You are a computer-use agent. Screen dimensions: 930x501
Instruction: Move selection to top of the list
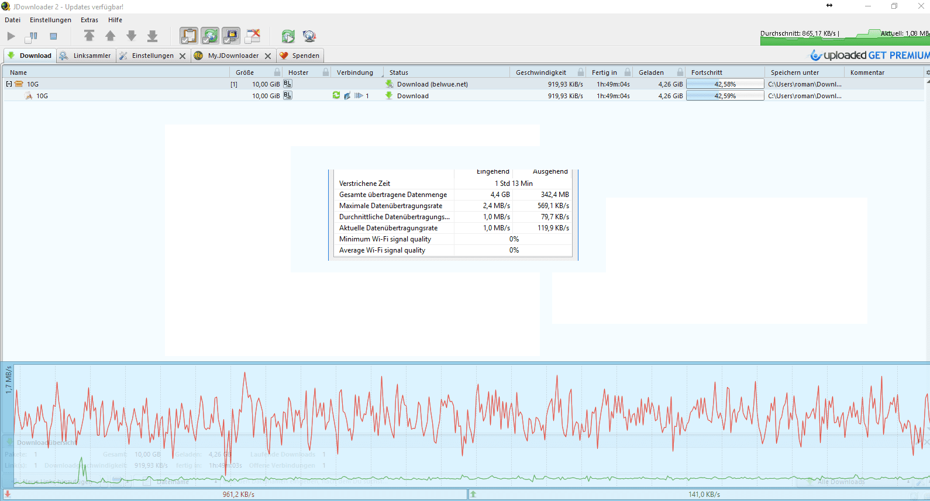[x=89, y=36]
